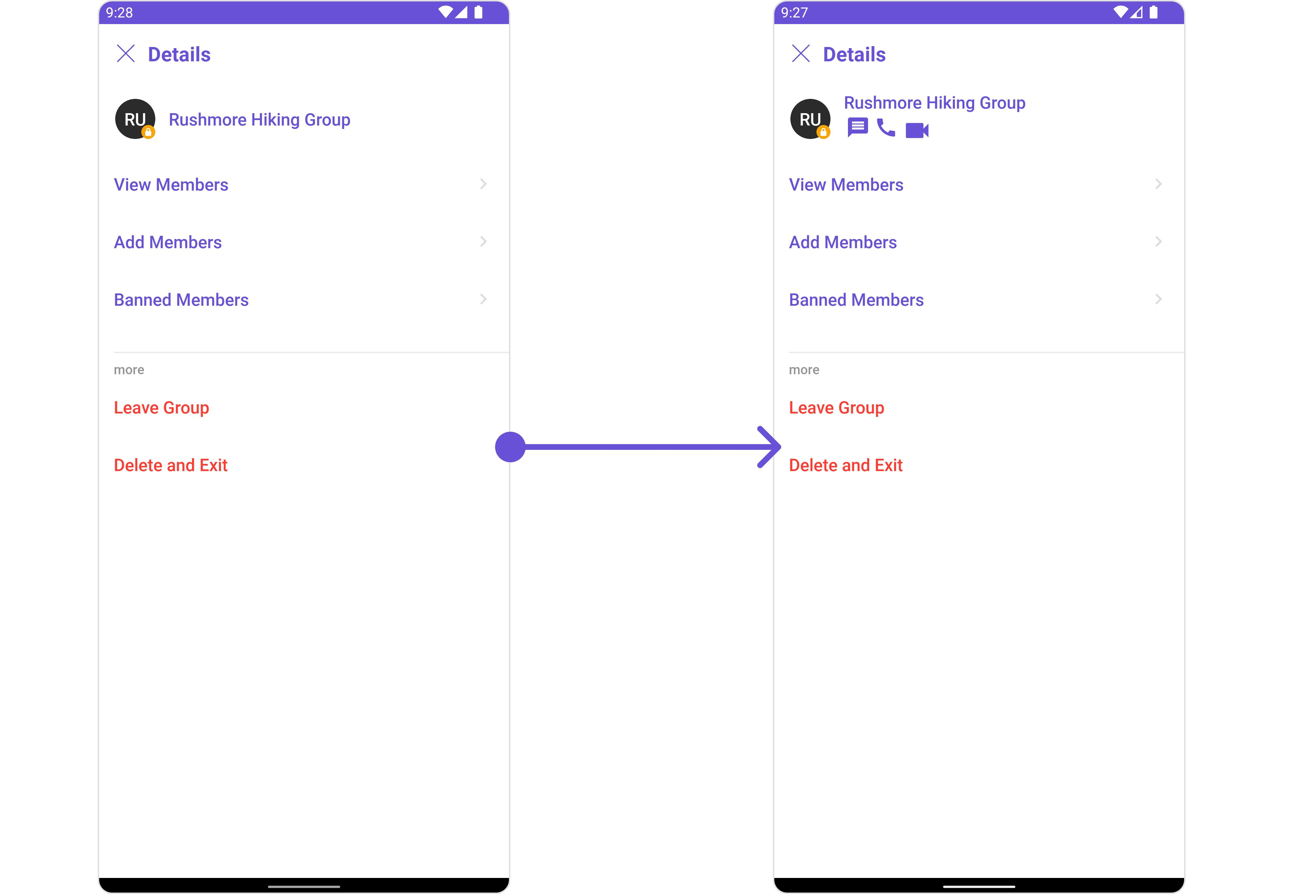Tap RU group avatar in left screen
This screenshot has width=1289, height=894.
tap(135, 119)
